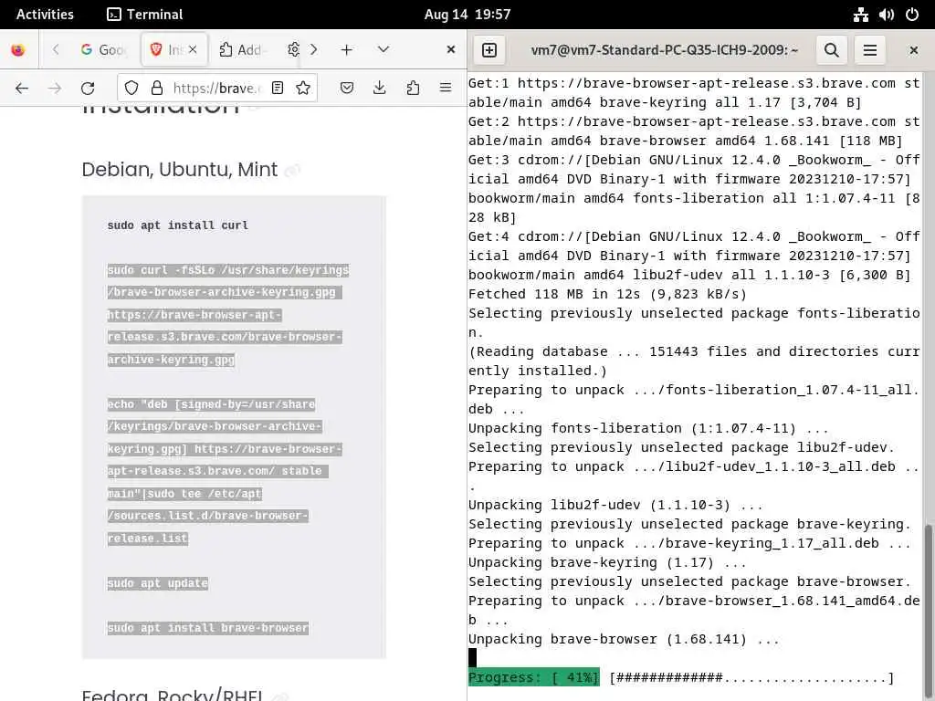
Task: Click the 'Fetched 118 MB in 12s' line
Action: click(x=607, y=294)
